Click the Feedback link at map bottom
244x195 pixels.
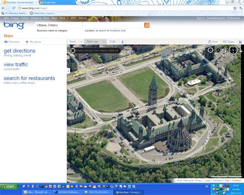(x=236, y=181)
